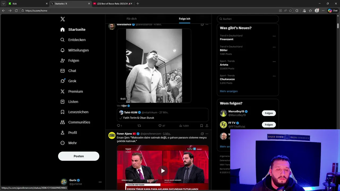Open the MarcoBey19 profile avatar

click(x=223, y=113)
